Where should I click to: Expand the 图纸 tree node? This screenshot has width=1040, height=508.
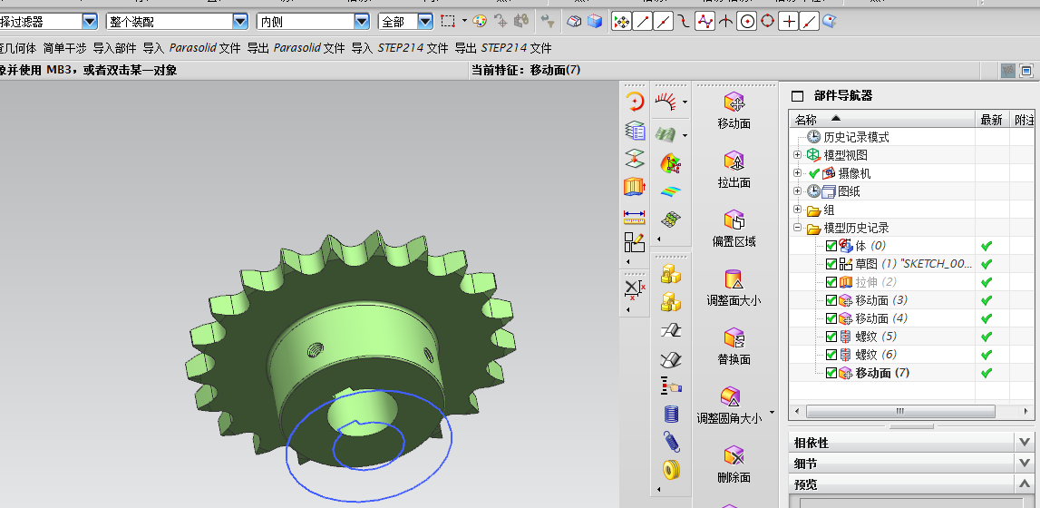click(x=798, y=191)
